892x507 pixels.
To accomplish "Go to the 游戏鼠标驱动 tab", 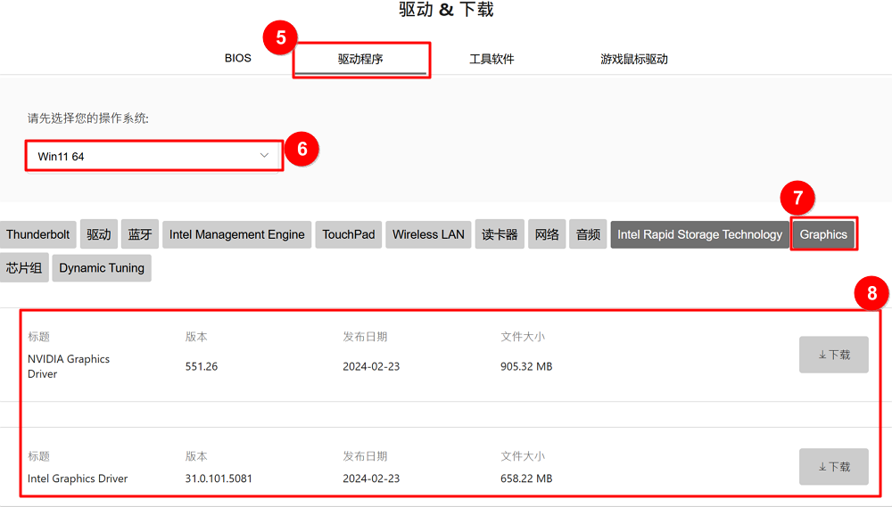I will (633, 60).
